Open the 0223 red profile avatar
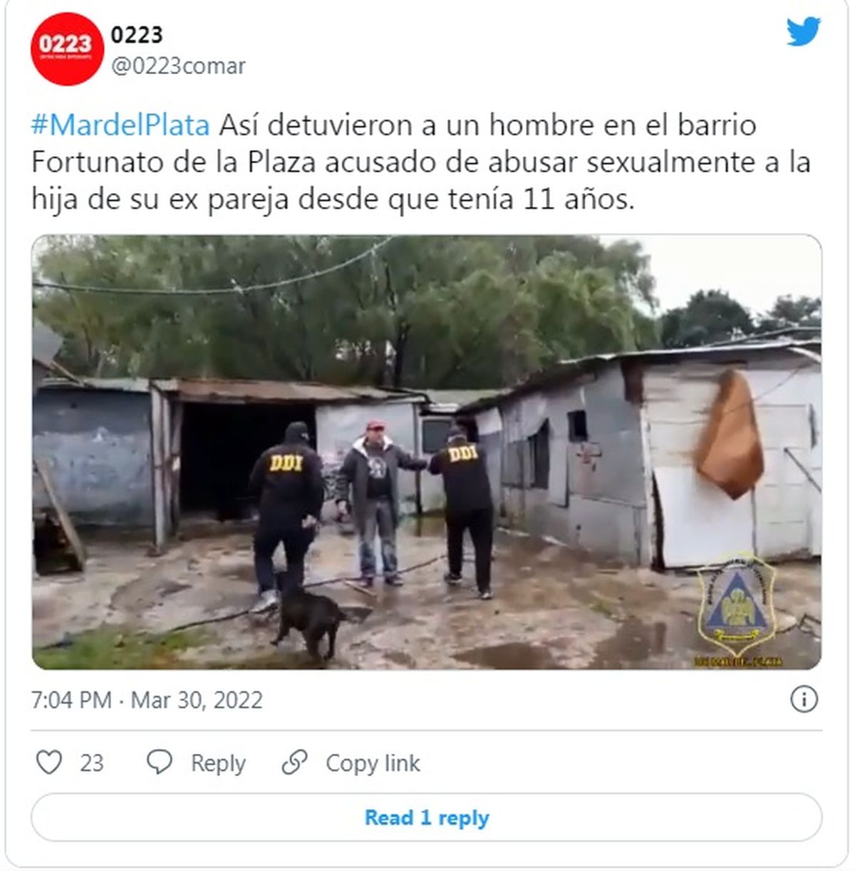Image resolution: width=855 pixels, height=871 pixels. (67, 49)
